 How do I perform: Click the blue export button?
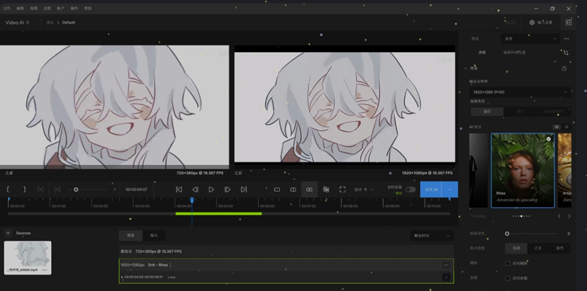point(431,189)
